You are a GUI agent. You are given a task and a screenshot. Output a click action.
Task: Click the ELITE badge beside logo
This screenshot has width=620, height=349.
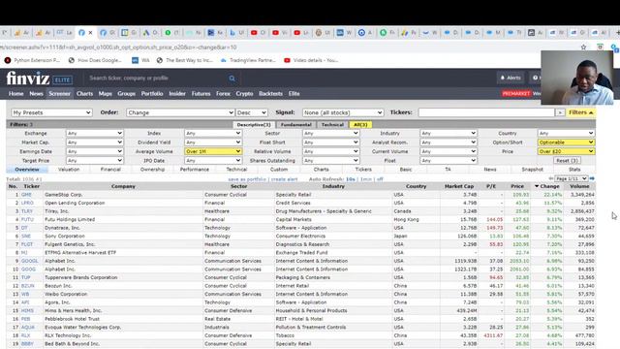[x=62, y=79]
